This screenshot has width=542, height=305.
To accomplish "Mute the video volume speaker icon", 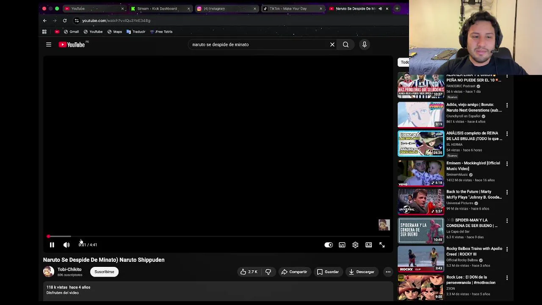I will point(66,245).
